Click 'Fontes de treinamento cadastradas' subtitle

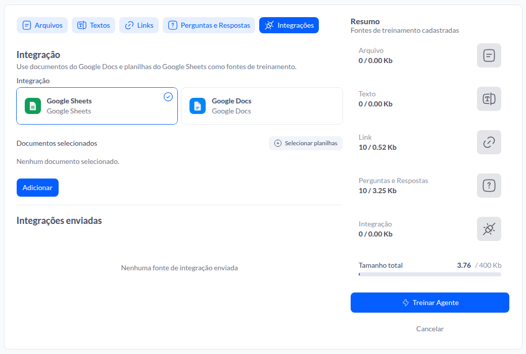[x=405, y=30]
